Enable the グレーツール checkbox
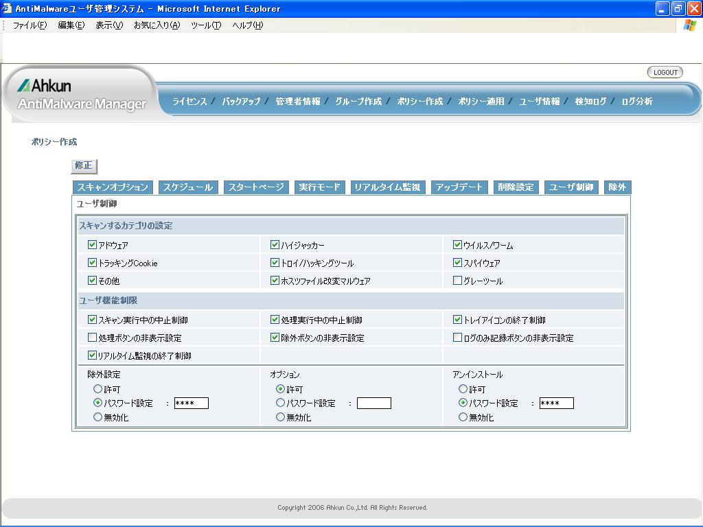The height and width of the screenshot is (527, 703). point(457,280)
